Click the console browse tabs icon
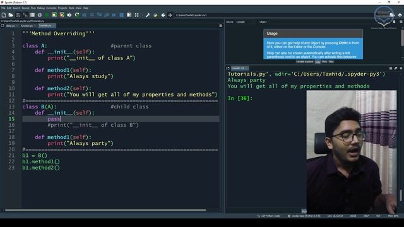This screenshot has width=404, height=227. pos(228,68)
